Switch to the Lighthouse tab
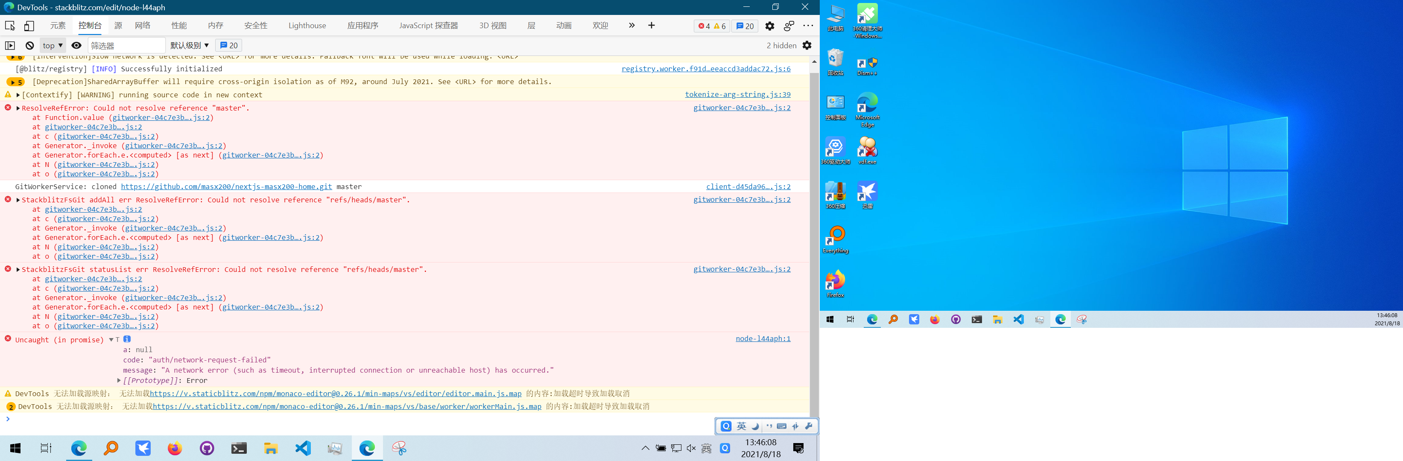Image resolution: width=1403 pixels, height=461 pixels. click(307, 26)
